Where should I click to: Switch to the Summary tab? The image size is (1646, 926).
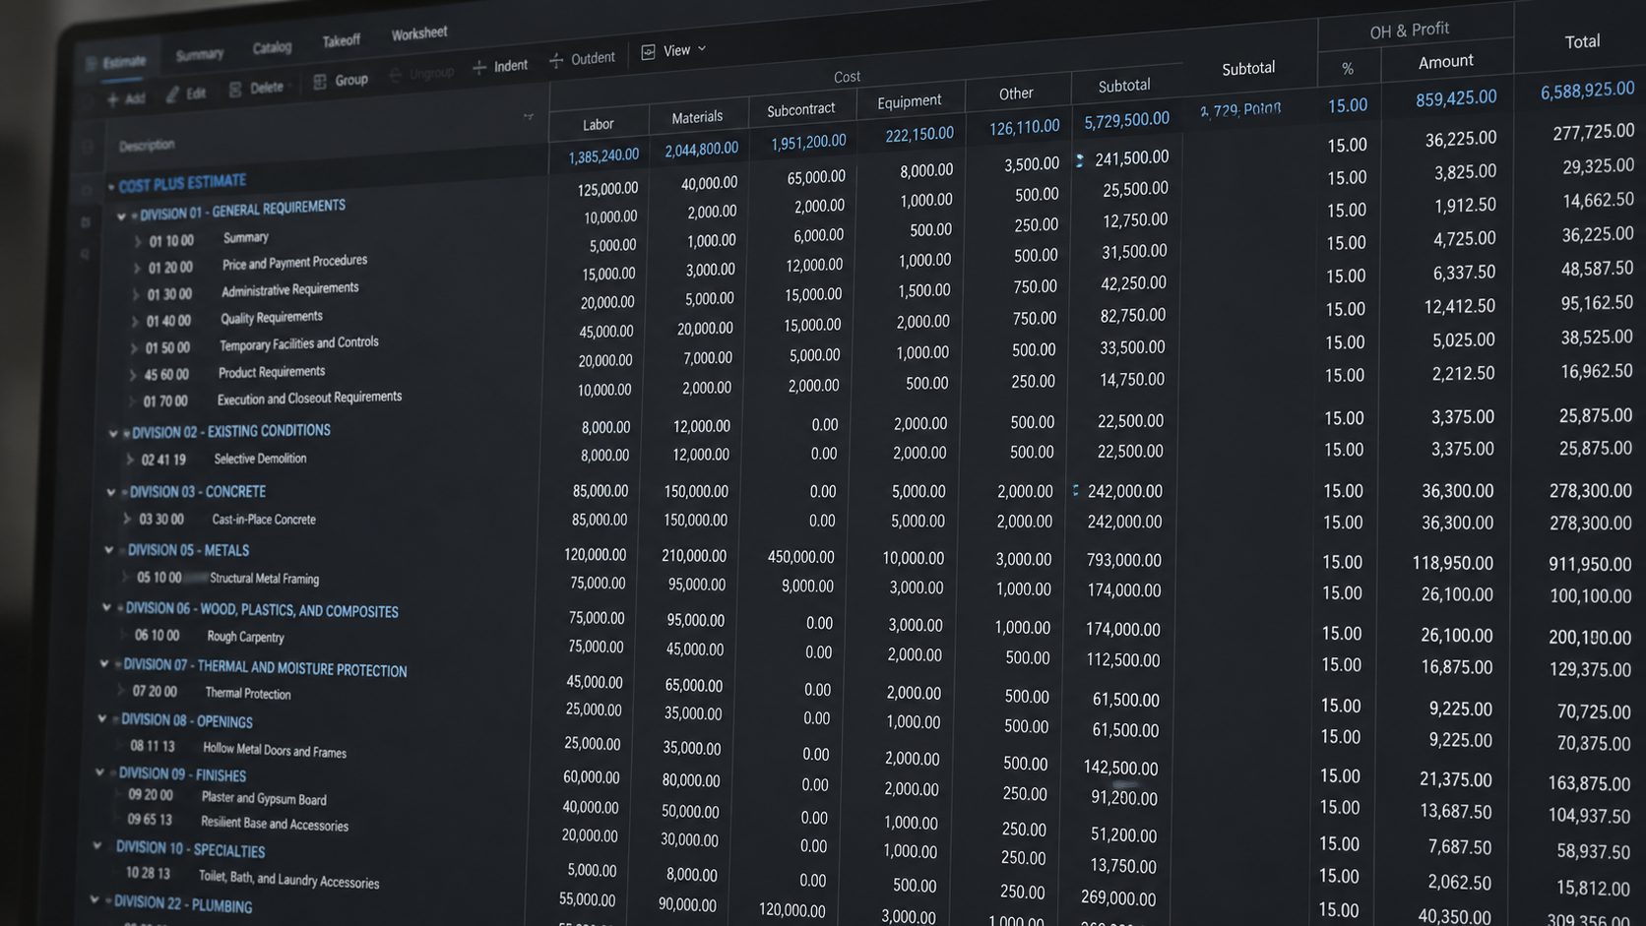tap(200, 55)
